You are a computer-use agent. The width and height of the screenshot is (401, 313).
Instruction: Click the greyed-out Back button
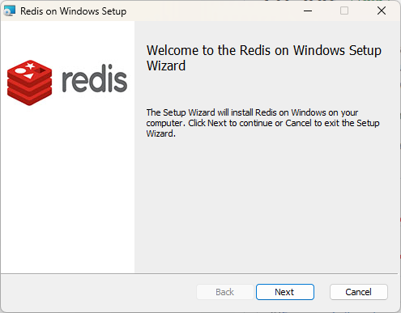point(225,292)
